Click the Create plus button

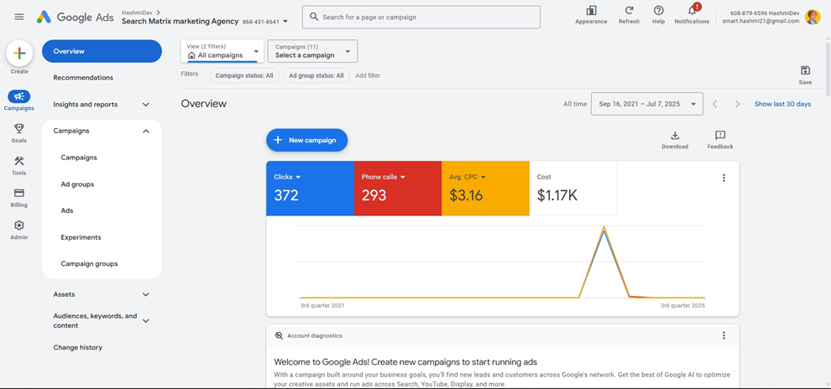(19, 53)
